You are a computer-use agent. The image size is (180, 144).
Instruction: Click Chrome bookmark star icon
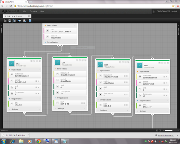(173, 6)
